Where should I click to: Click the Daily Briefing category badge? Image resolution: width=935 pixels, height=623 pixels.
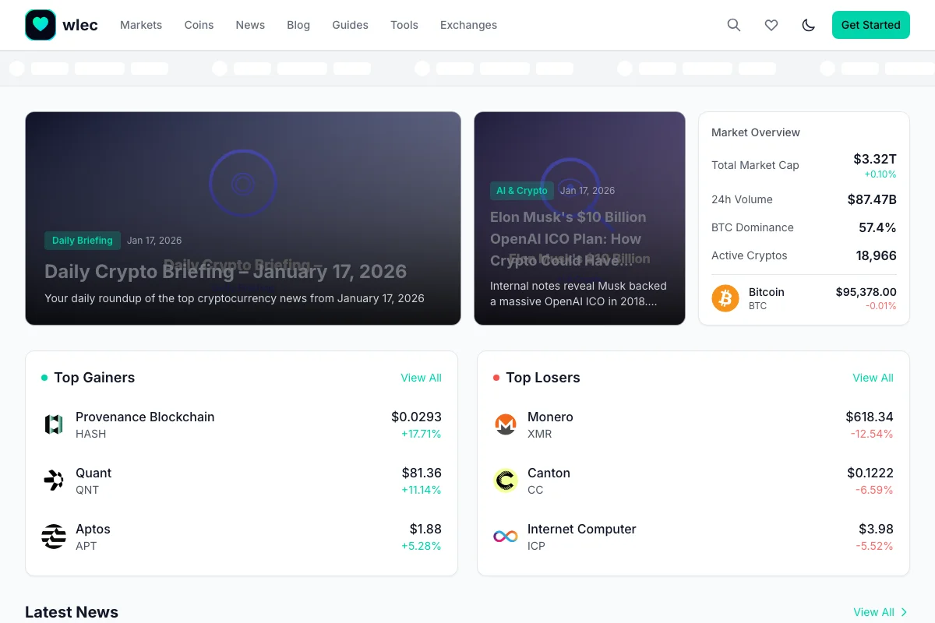tap(83, 240)
